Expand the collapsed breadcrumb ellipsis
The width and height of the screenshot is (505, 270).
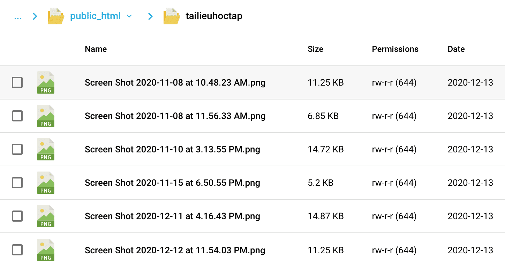(x=18, y=16)
